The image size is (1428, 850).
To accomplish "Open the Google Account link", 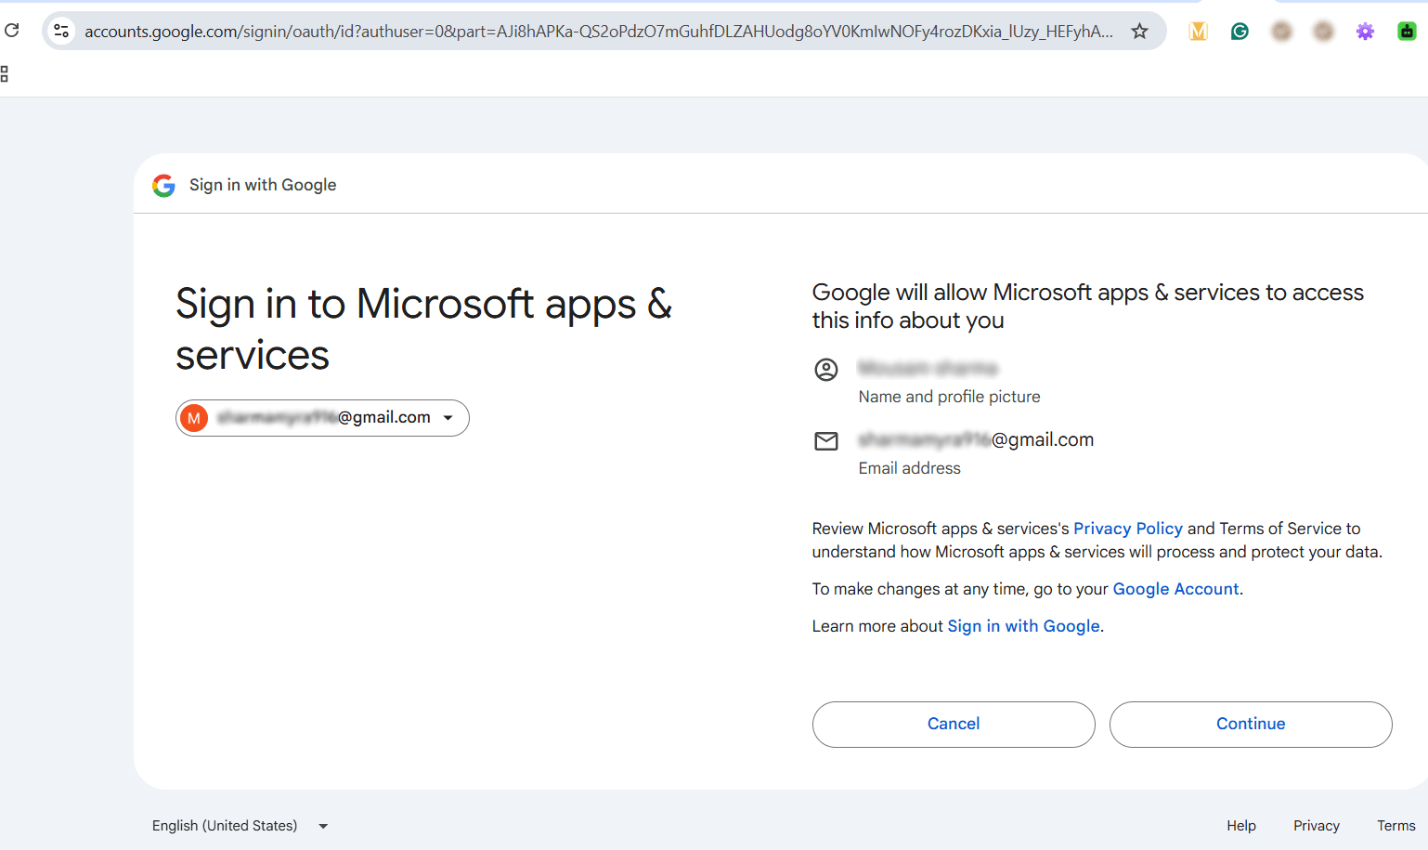I will (1175, 589).
